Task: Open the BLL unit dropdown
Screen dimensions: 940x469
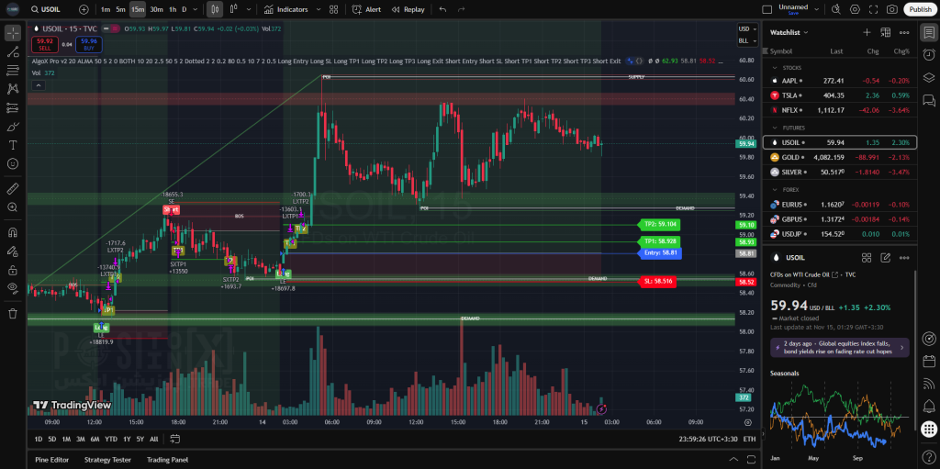Action: click(x=745, y=40)
